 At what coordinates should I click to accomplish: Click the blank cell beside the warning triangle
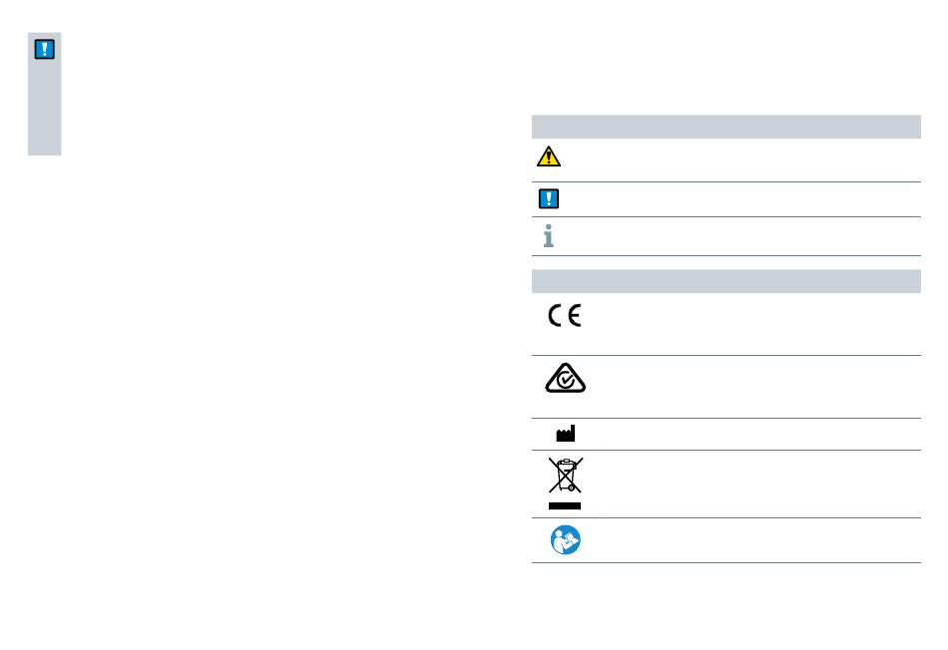click(x=738, y=160)
